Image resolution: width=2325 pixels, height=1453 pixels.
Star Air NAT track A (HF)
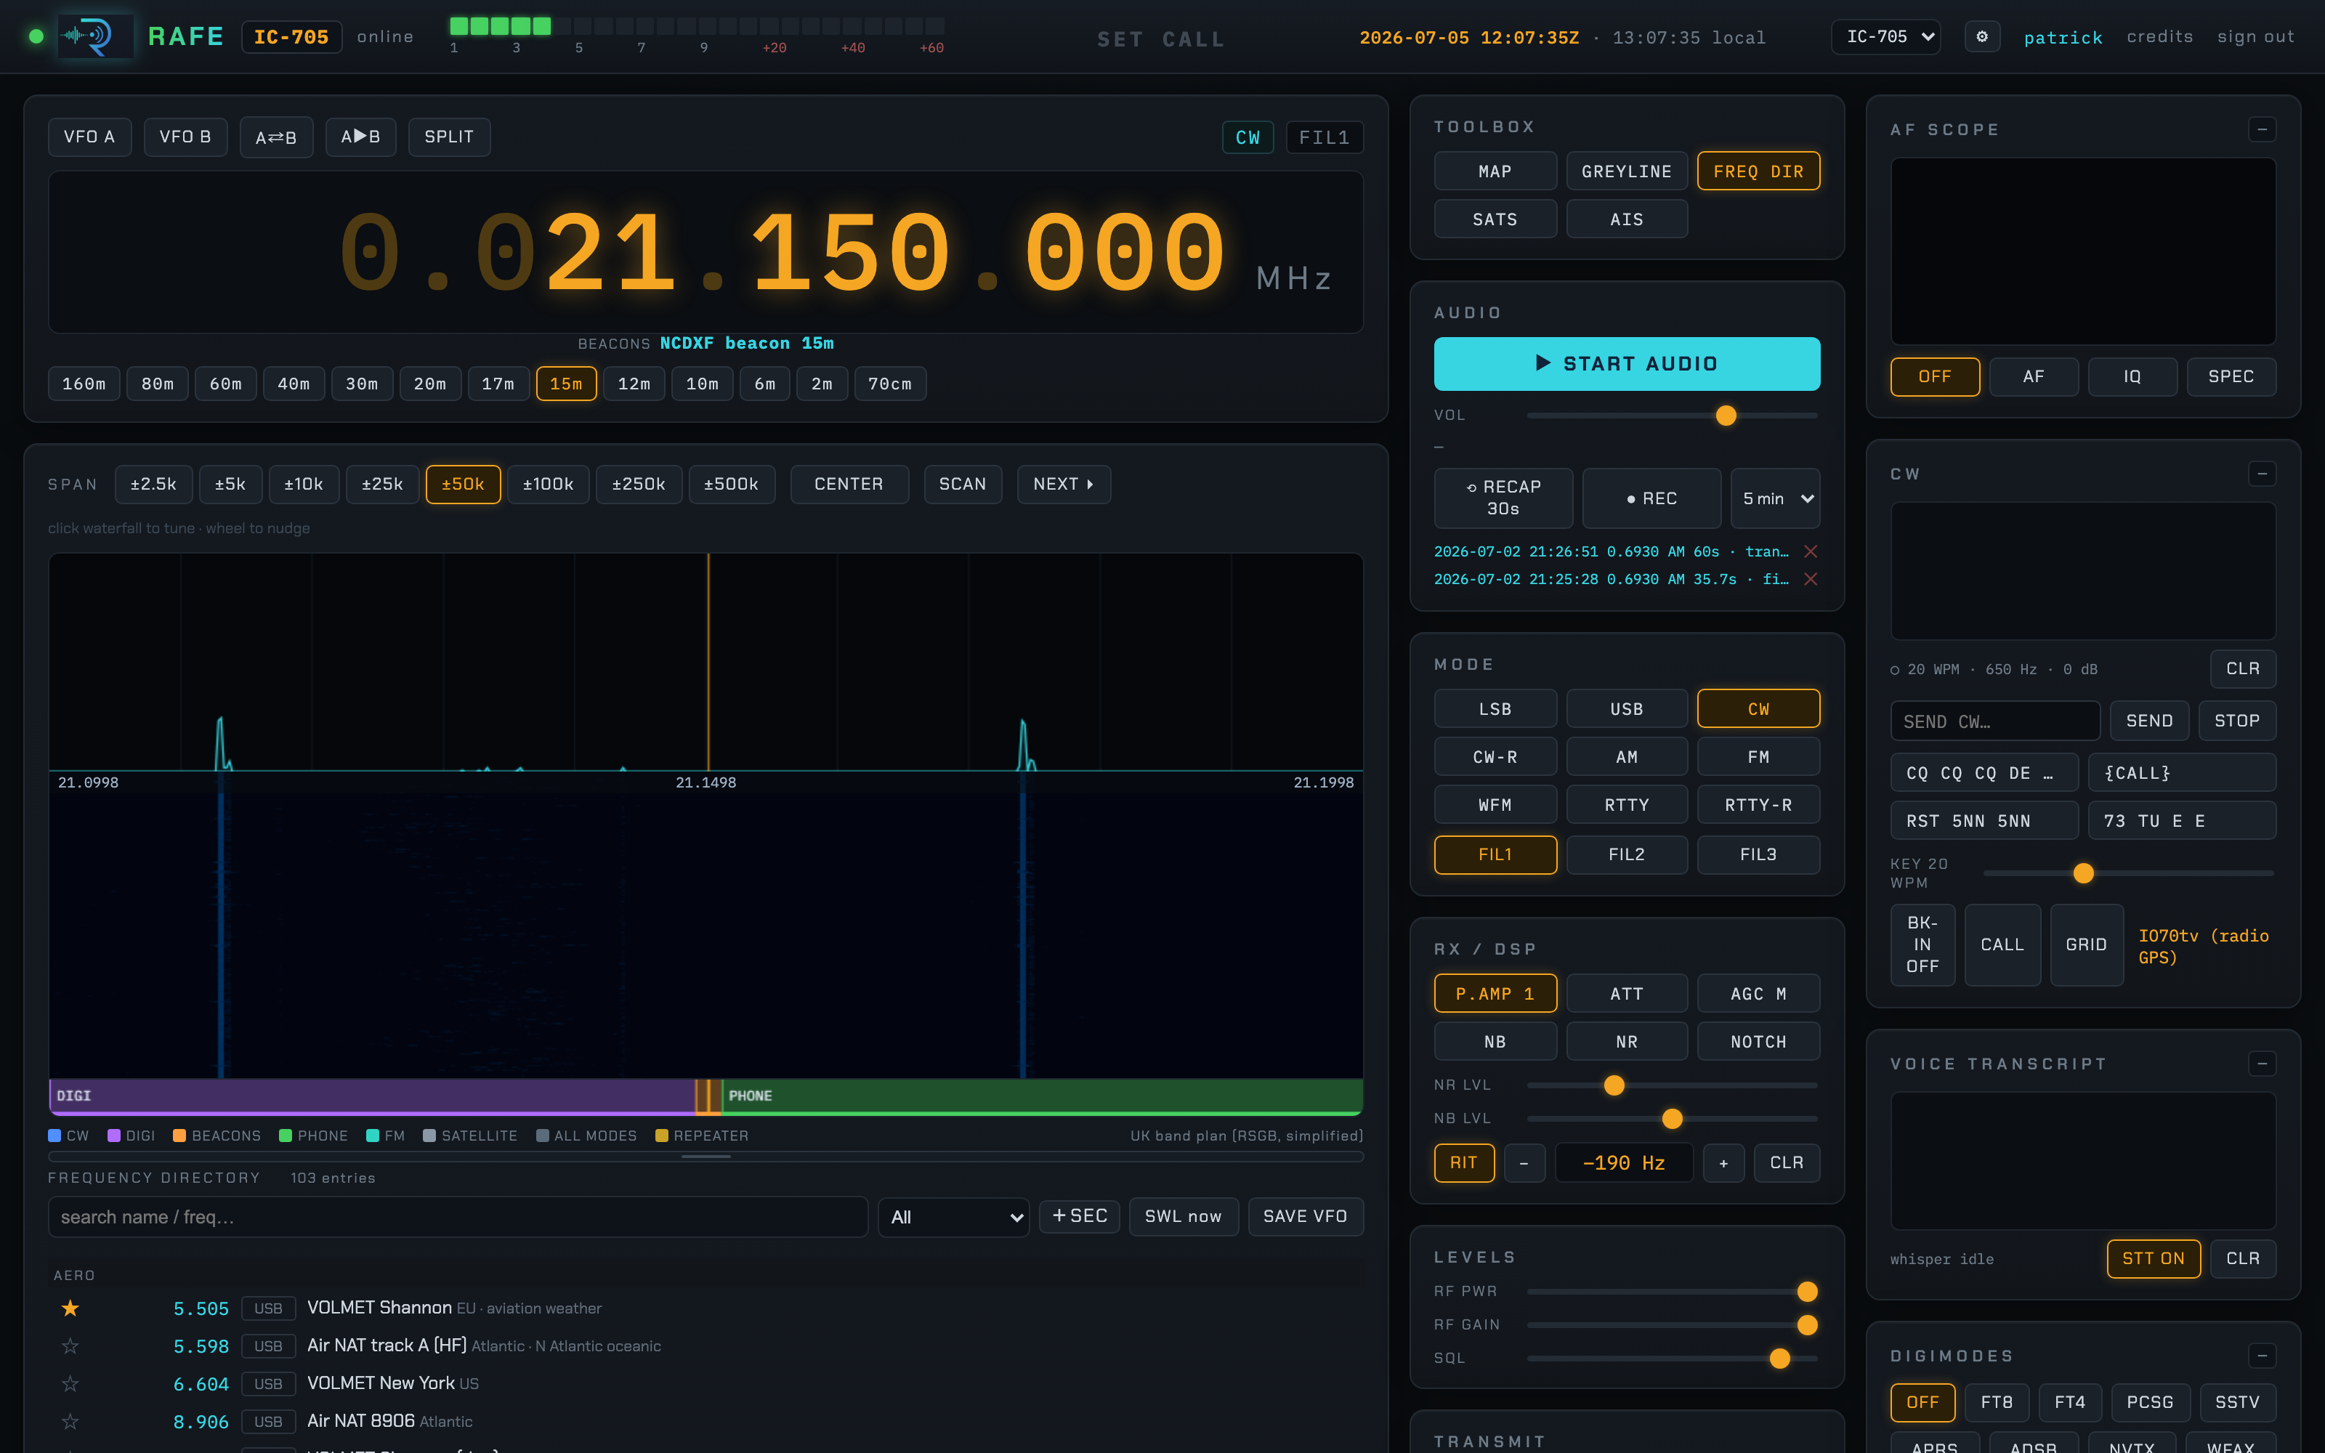[70, 1345]
